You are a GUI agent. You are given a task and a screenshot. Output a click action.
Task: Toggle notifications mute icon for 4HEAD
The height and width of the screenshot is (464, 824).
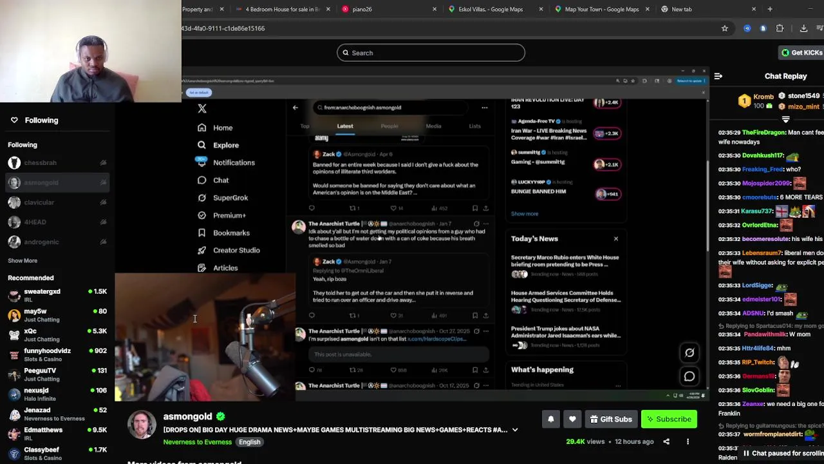click(x=103, y=222)
